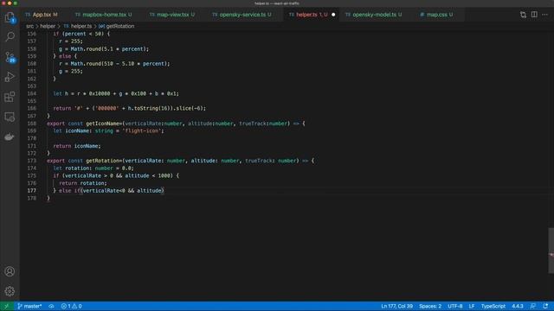This screenshot has width=554, height=311.
Task: Click 'r = 255;' on line 157
Action: click(x=71, y=41)
